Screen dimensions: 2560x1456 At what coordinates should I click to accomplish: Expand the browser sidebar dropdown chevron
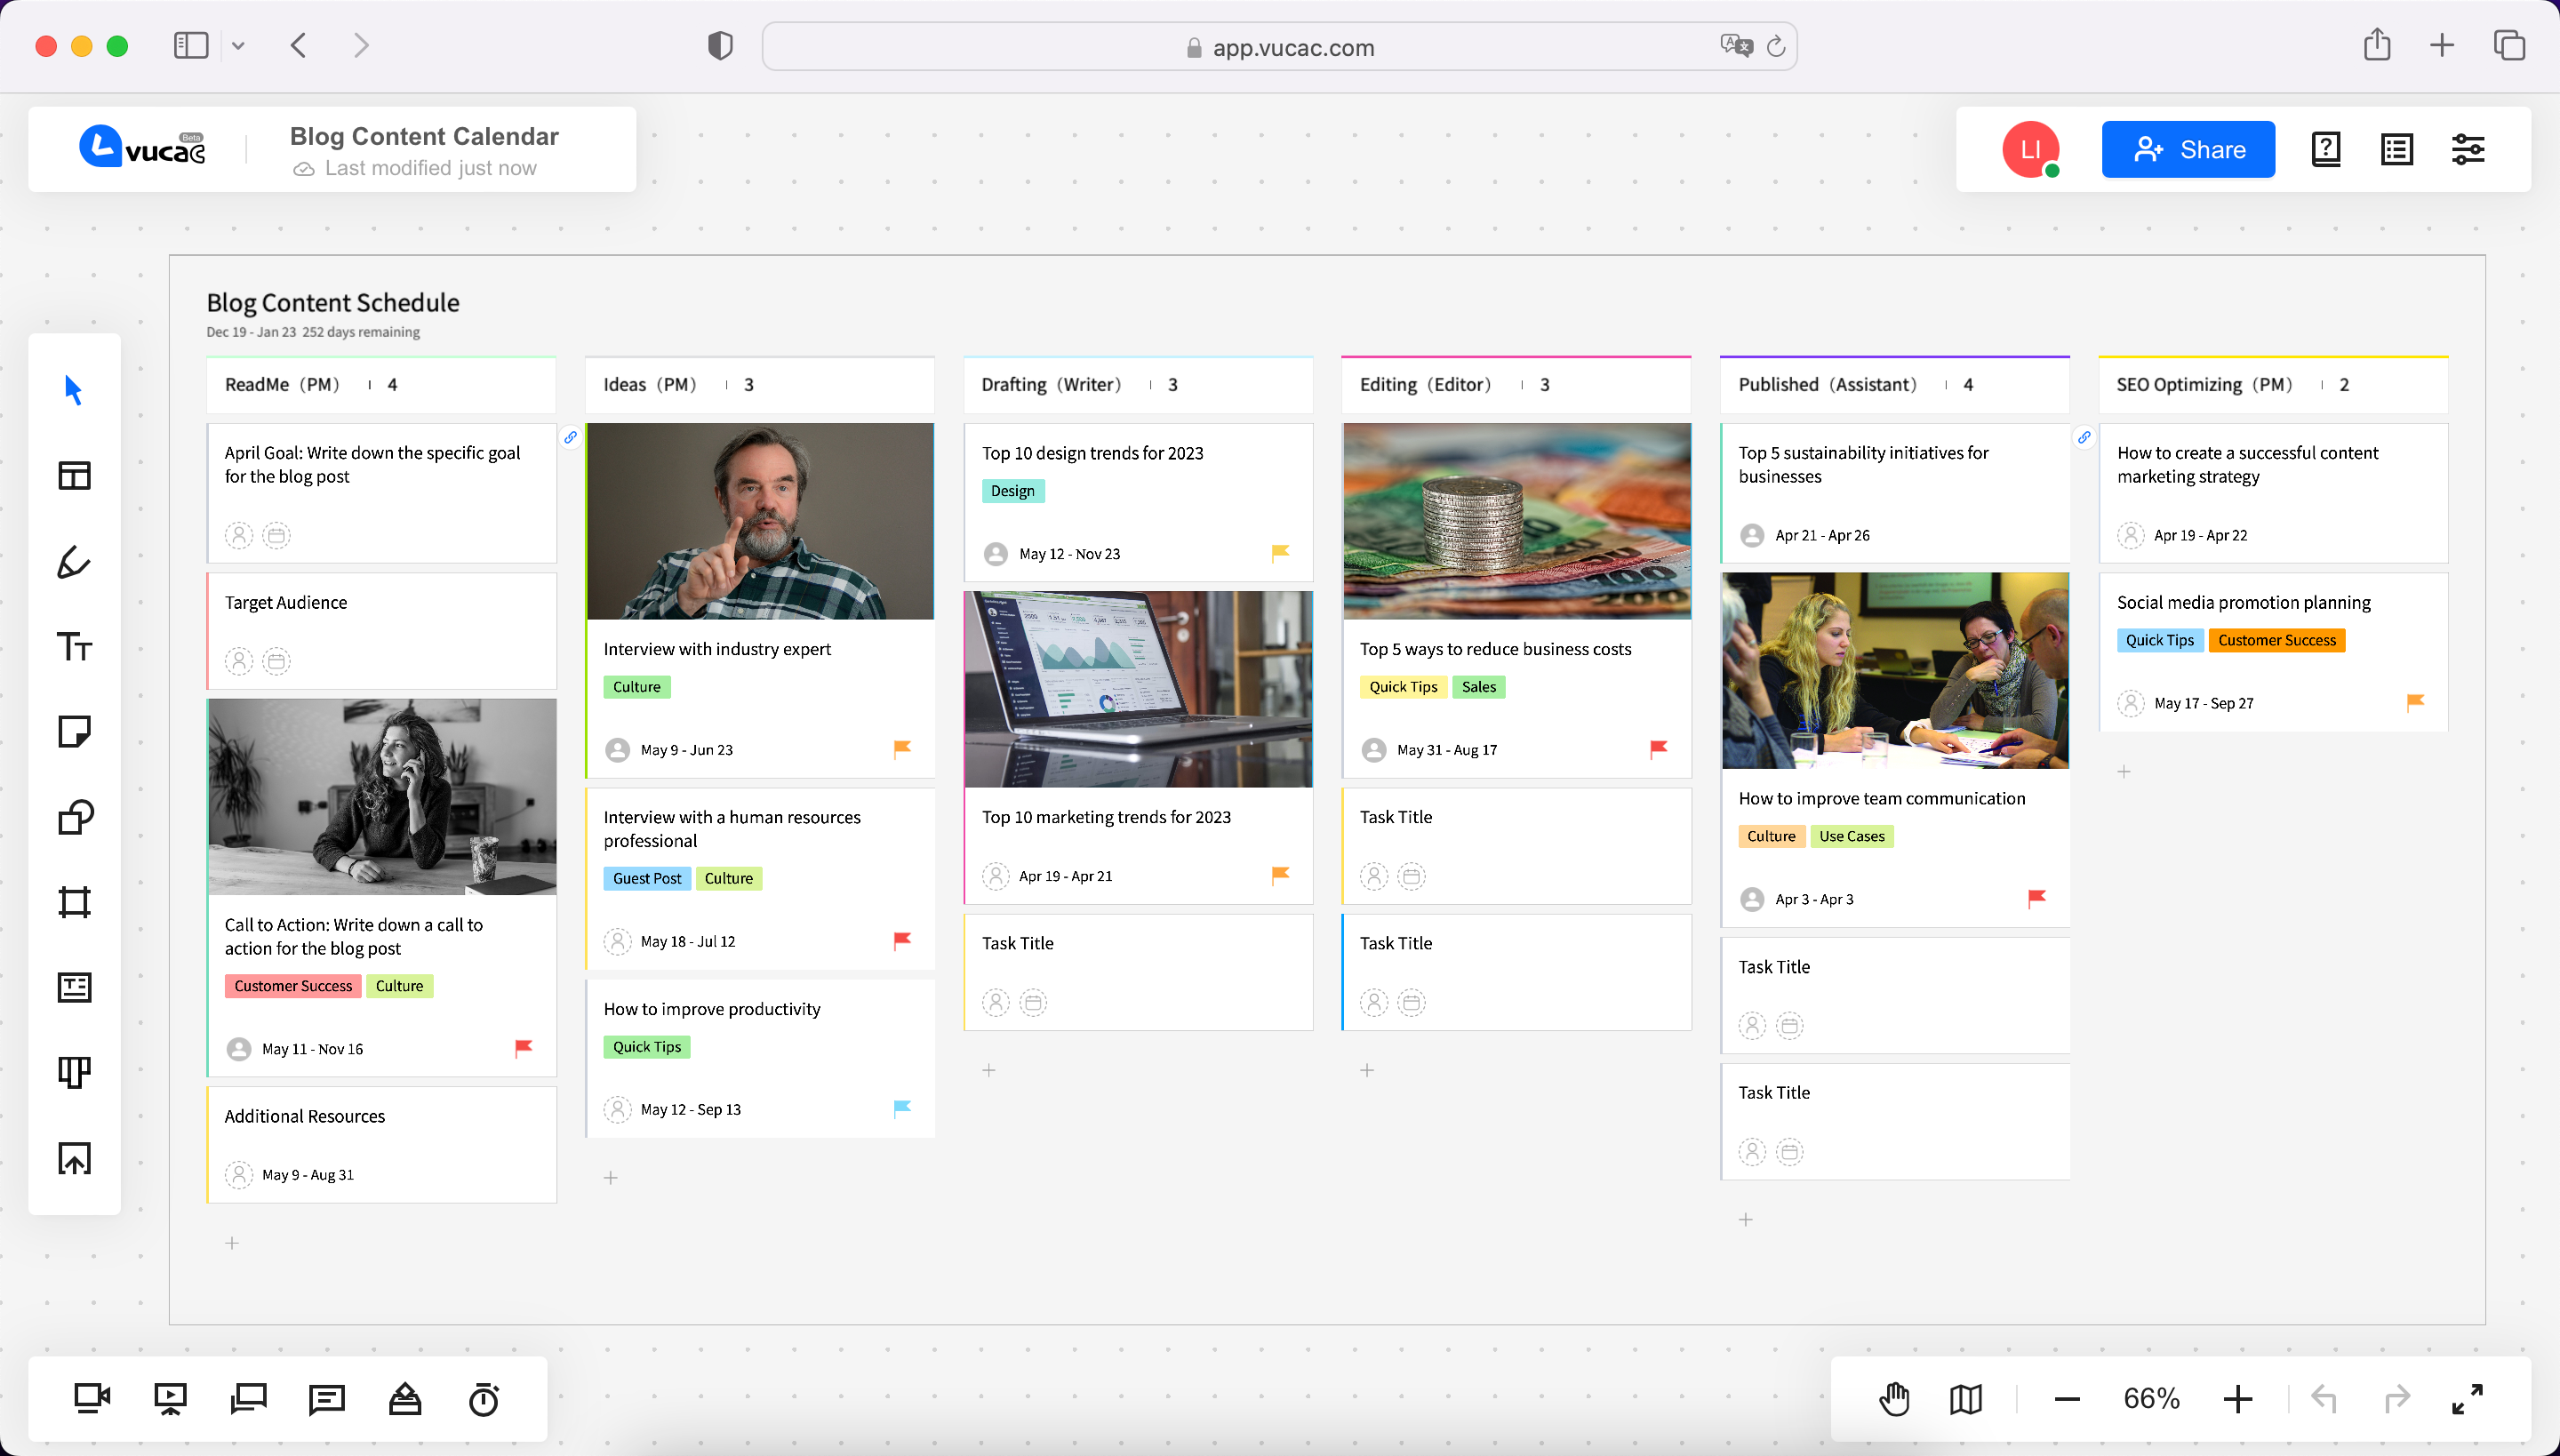pos(238,46)
